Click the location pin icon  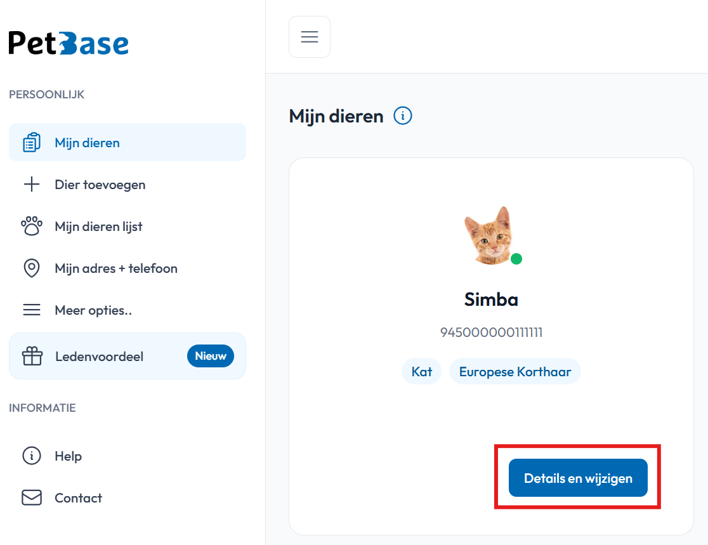tap(32, 268)
